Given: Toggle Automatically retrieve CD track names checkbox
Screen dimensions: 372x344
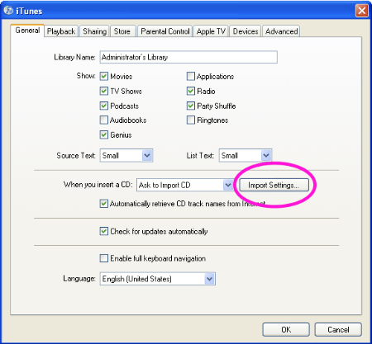Looking at the screenshot, I should pos(104,204).
